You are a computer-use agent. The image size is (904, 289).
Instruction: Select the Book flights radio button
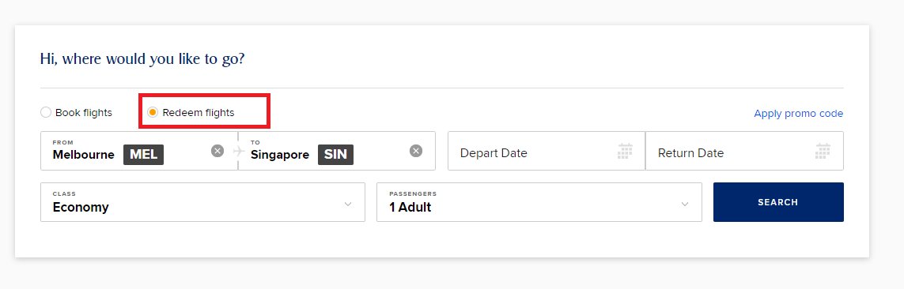click(46, 112)
